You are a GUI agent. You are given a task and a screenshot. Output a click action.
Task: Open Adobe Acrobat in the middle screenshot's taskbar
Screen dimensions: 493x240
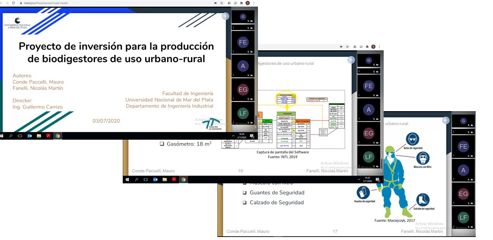click(174, 179)
